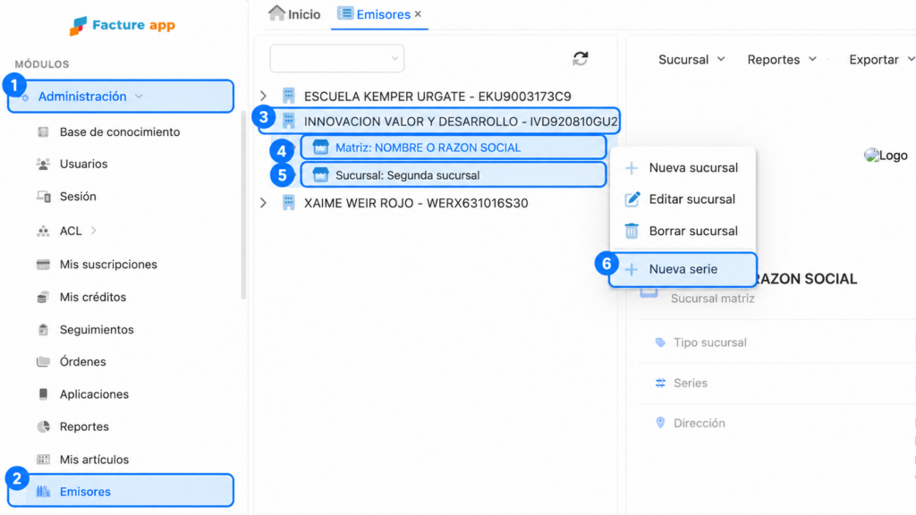Switch to the Inicio tab
Image resolution: width=916 pixels, height=515 pixels.
point(294,14)
